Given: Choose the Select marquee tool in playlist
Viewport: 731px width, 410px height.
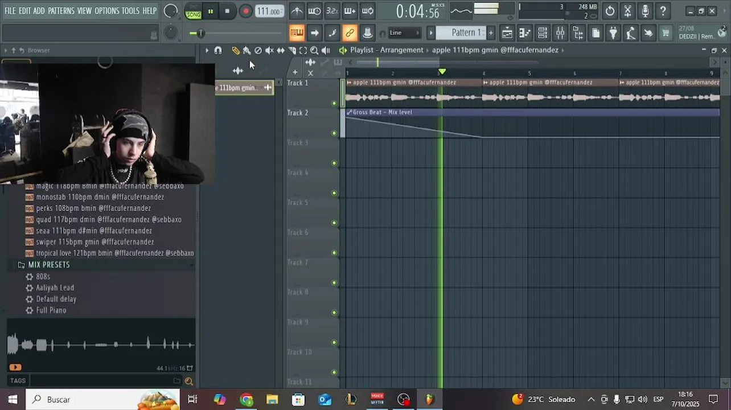Looking at the screenshot, I should (303, 51).
